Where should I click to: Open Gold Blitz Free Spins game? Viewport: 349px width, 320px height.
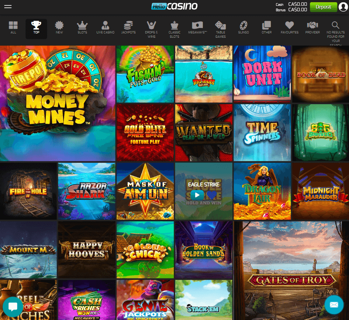[x=145, y=133]
